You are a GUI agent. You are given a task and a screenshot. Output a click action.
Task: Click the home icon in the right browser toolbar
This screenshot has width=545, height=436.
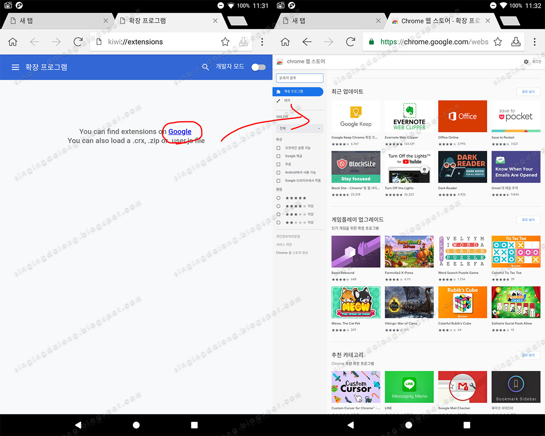(285, 42)
